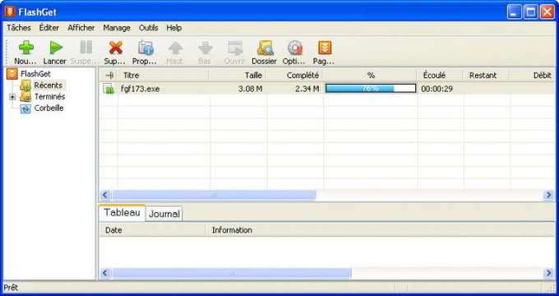Screen dimensions: 559x296
Task: Click the Pag… FlashGet page icon
Action: point(325,48)
